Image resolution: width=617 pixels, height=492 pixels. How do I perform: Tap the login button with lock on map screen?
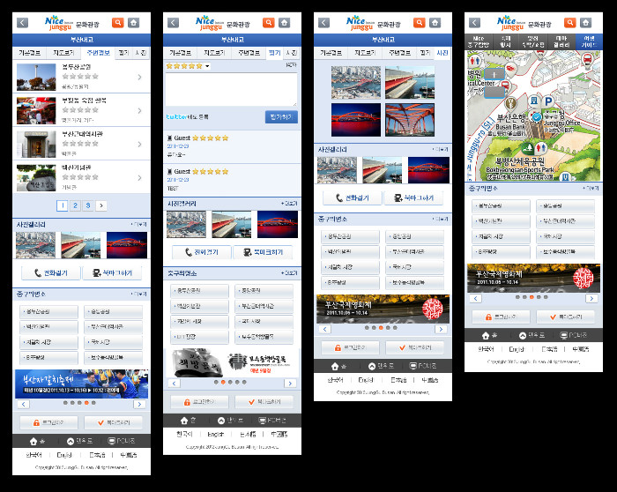click(501, 317)
